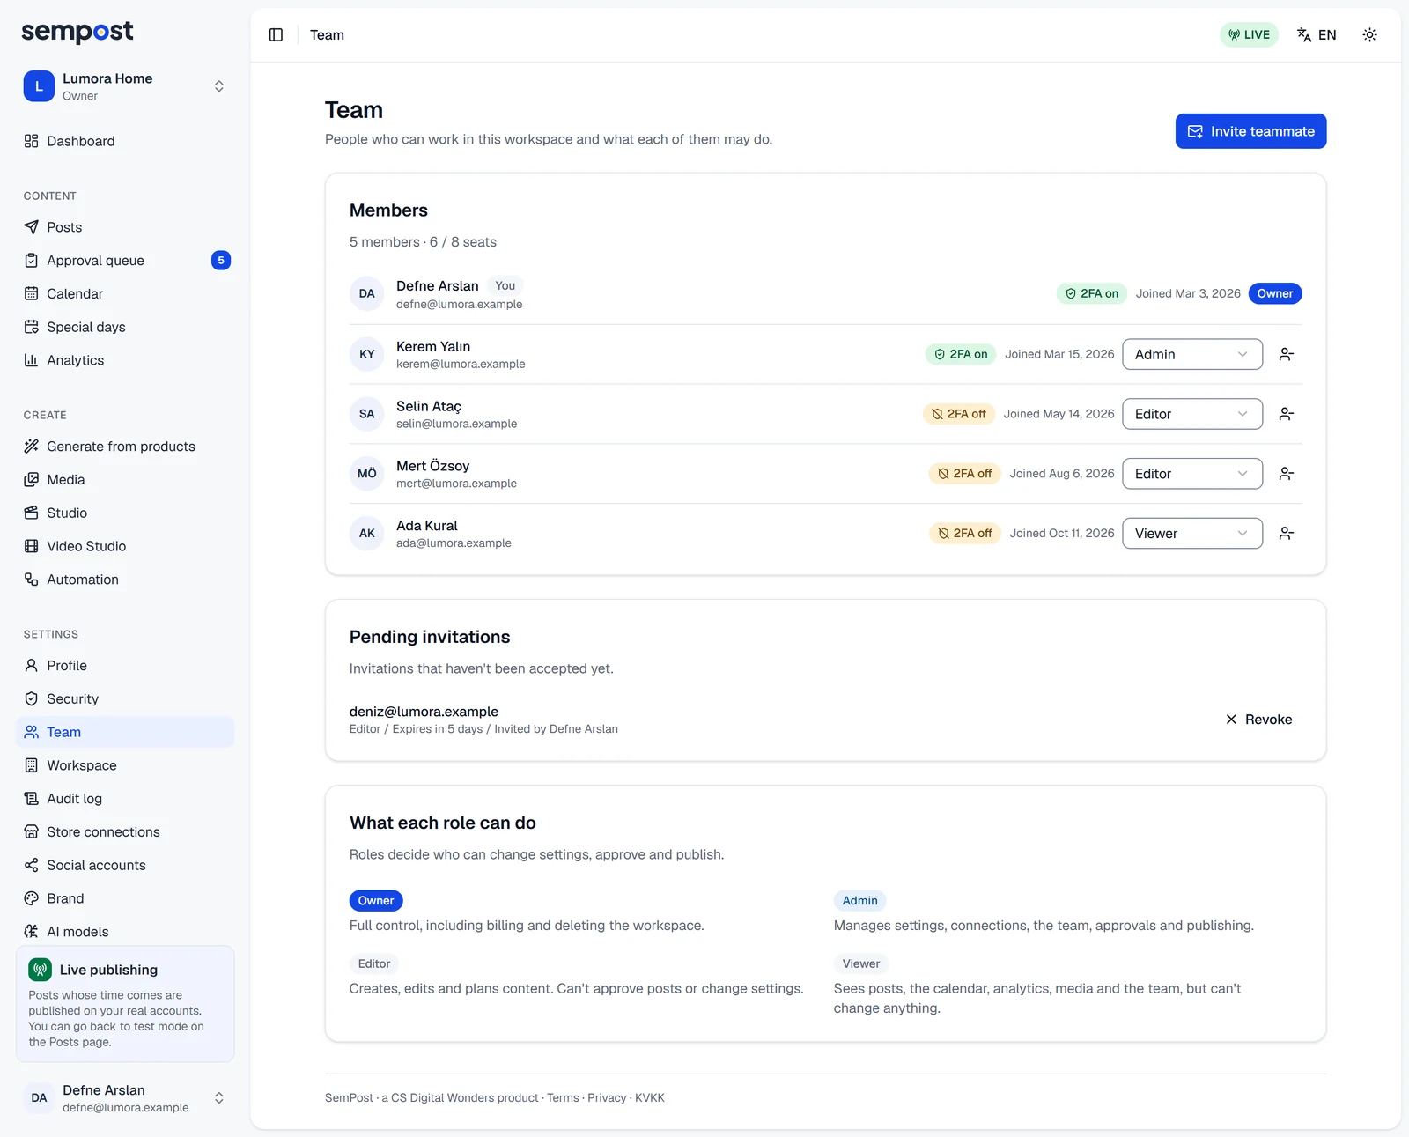Open the EN language selector
The width and height of the screenshot is (1409, 1137).
[1317, 35]
